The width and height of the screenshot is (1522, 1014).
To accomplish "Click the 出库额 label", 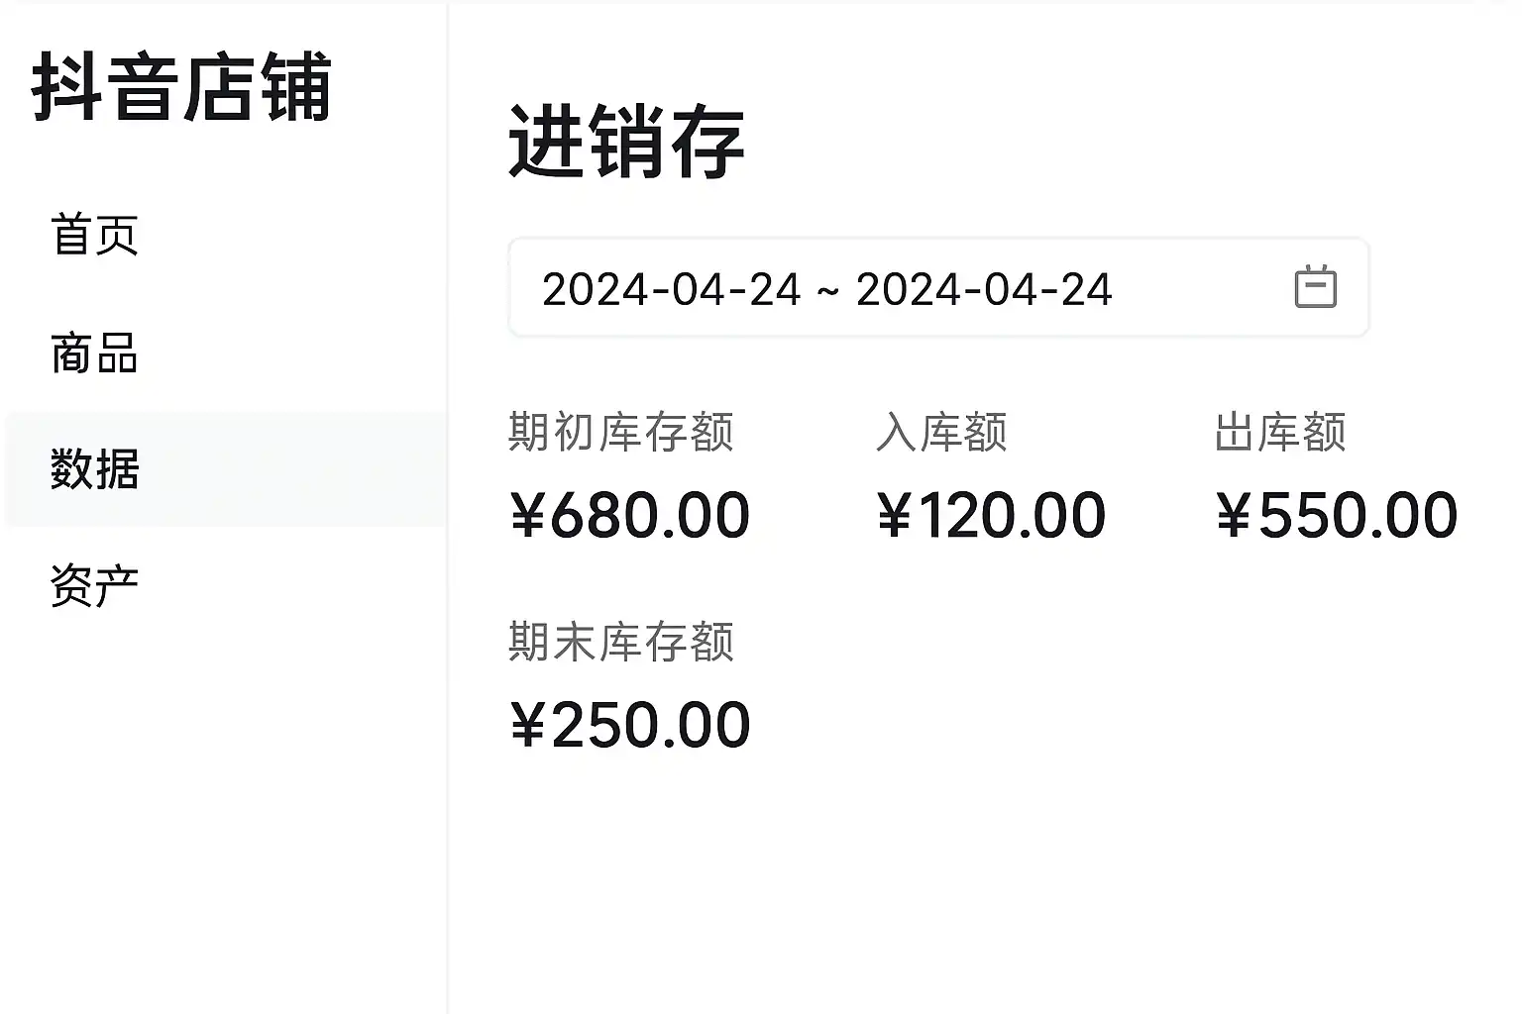I will tap(1280, 433).
